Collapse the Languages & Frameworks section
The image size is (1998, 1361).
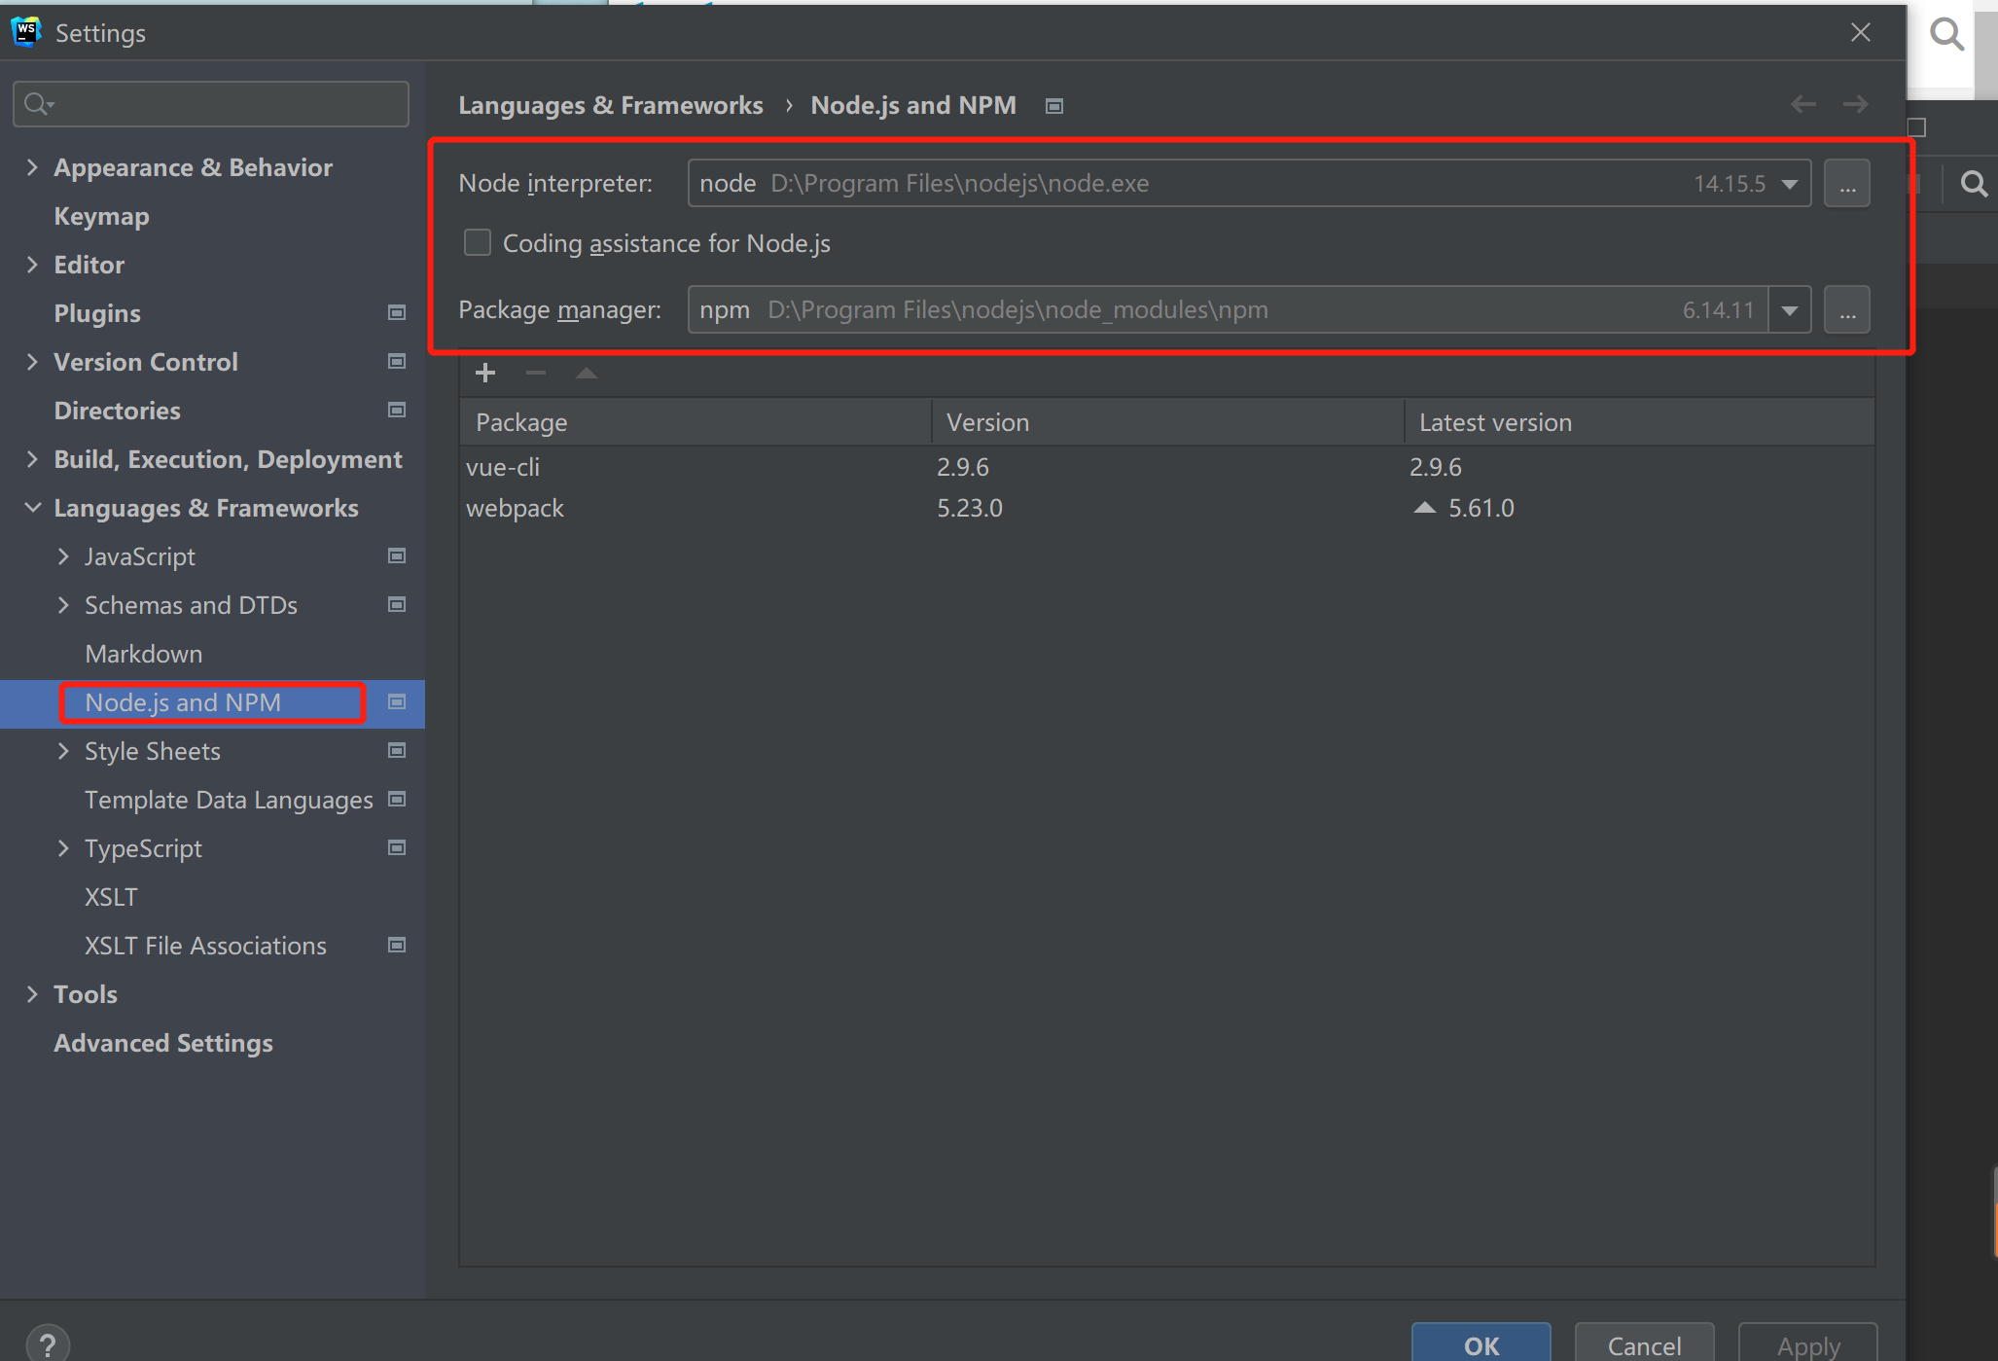[x=32, y=508]
